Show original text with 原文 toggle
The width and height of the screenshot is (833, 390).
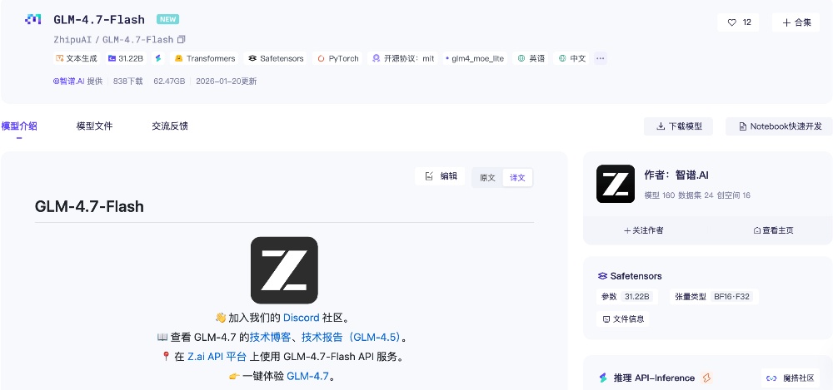click(487, 178)
